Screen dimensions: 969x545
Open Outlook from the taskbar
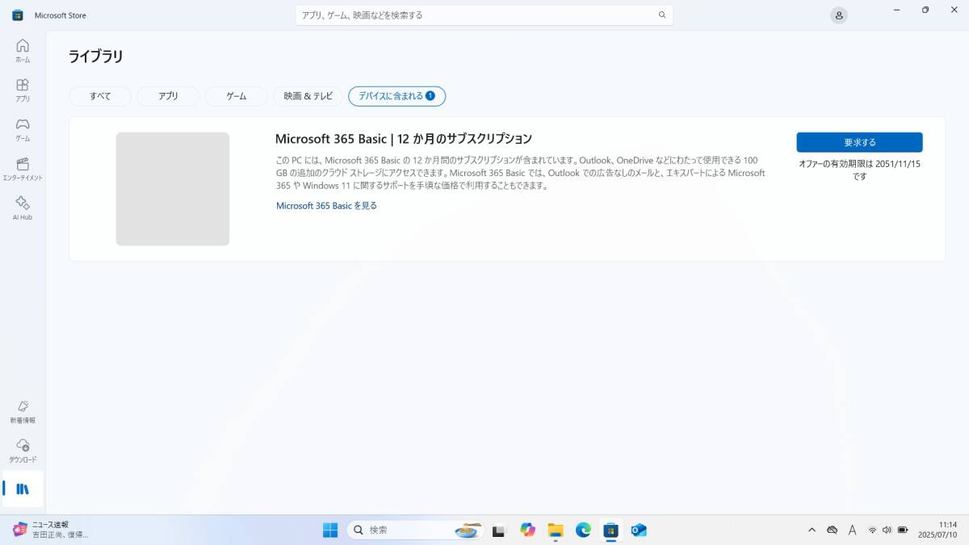coord(639,530)
